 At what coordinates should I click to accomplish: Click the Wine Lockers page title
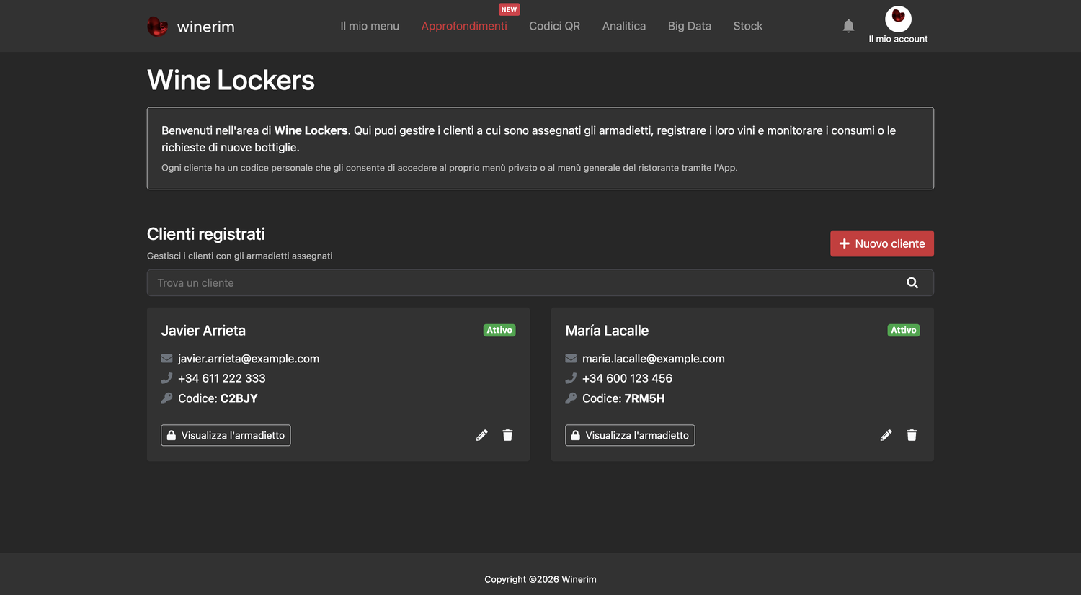click(231, 80)
